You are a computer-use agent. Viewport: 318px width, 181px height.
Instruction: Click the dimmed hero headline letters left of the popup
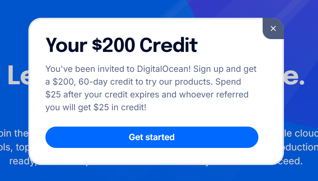tap(18, 75)
